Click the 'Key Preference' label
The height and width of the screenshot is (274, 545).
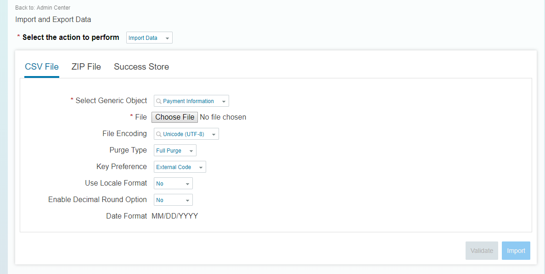point(122,166)
